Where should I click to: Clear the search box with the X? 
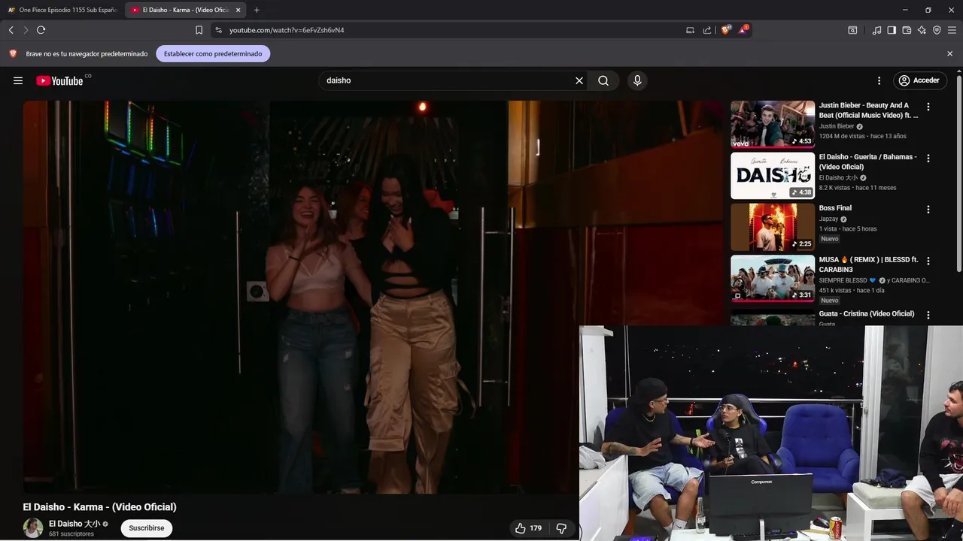click(579, 80)
